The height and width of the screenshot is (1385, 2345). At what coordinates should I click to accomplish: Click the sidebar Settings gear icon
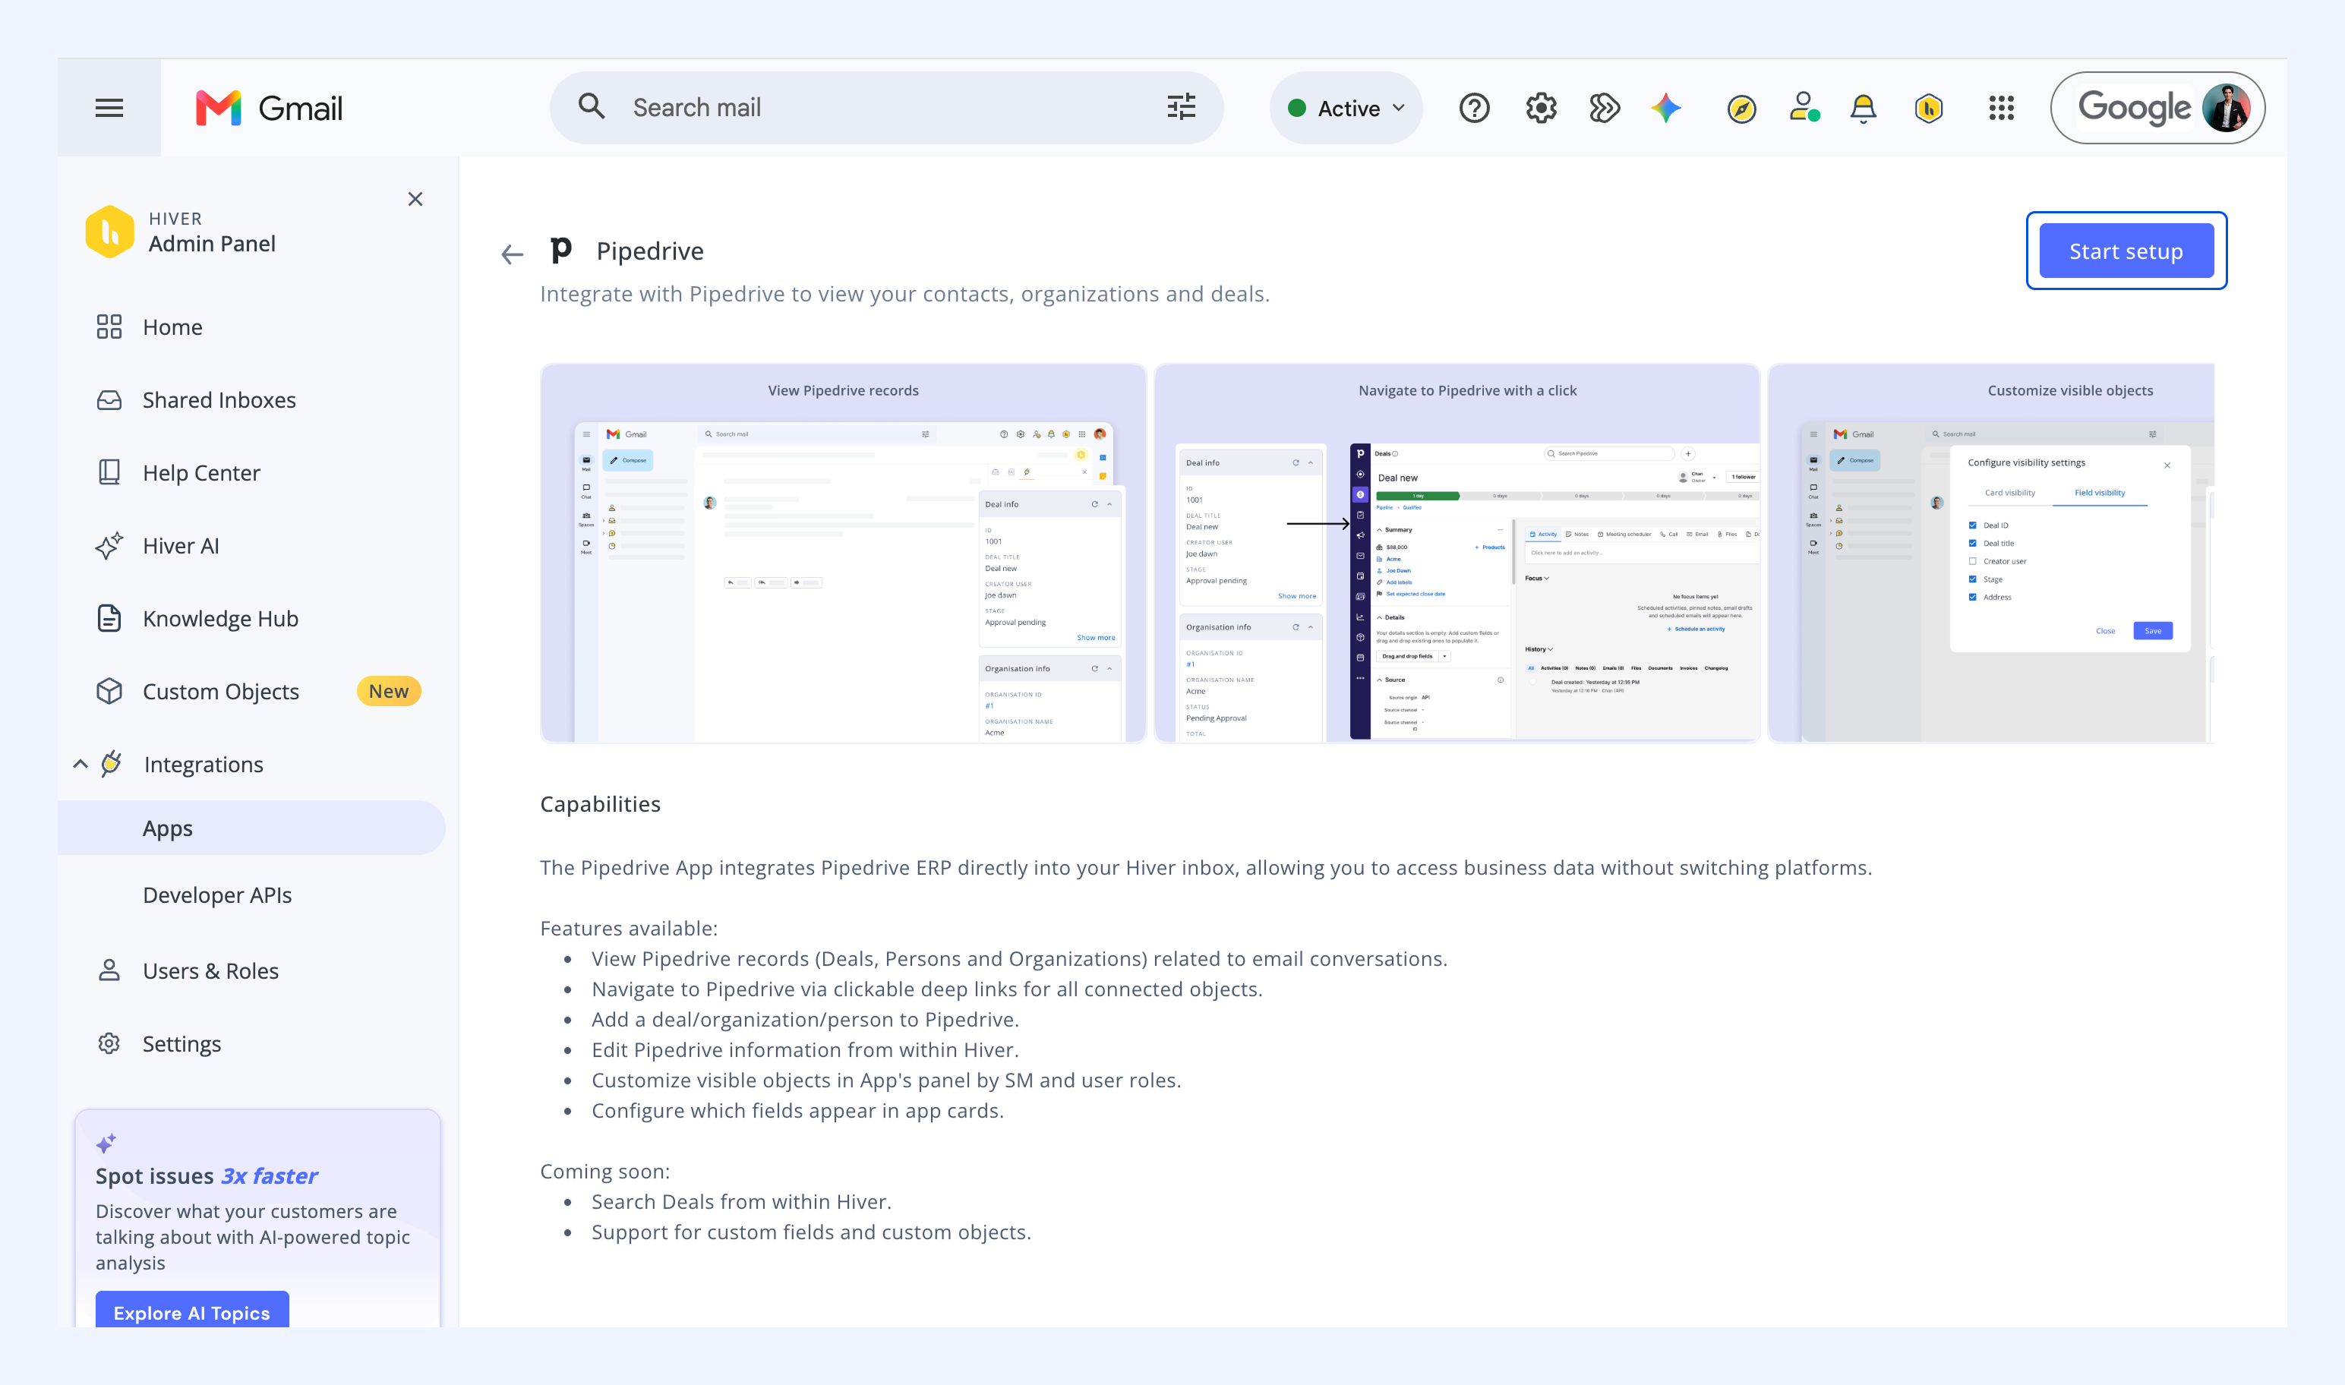pos(109,1043)
